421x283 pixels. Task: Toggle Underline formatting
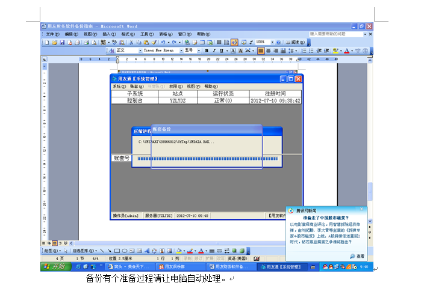click(x=222, y=50)
